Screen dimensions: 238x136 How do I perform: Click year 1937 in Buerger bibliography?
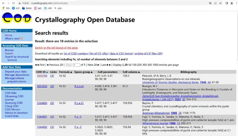[178, 99]
